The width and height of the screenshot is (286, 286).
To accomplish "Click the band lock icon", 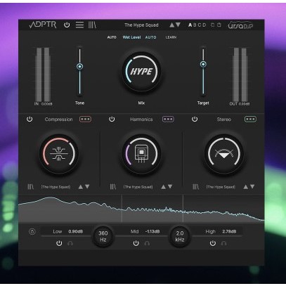I will pos(32,232).
